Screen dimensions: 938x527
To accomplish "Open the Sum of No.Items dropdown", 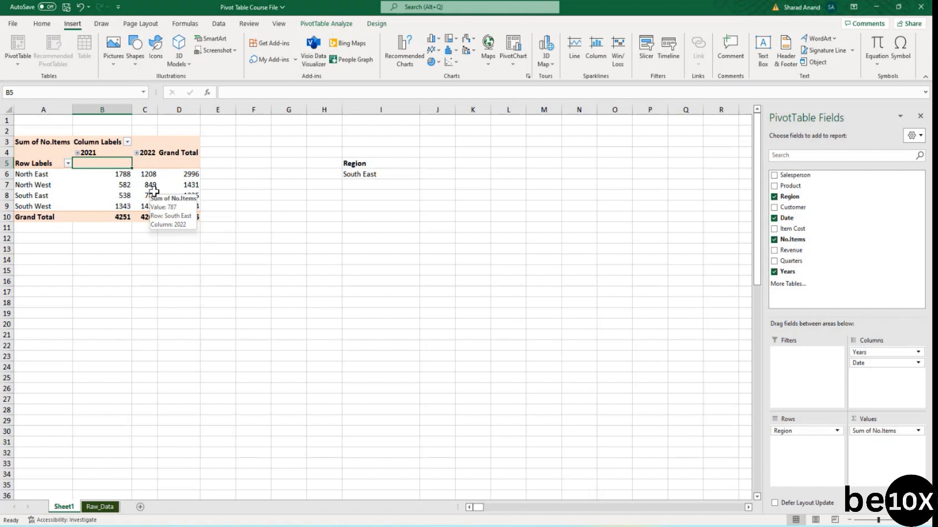I will point(918,430).
